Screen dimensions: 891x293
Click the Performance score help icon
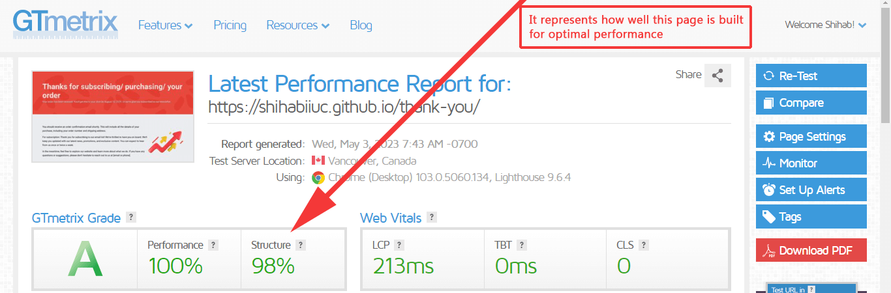213,245
